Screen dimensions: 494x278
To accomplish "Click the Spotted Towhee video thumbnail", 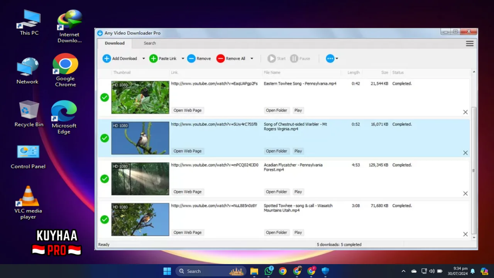I will point(140,219).
